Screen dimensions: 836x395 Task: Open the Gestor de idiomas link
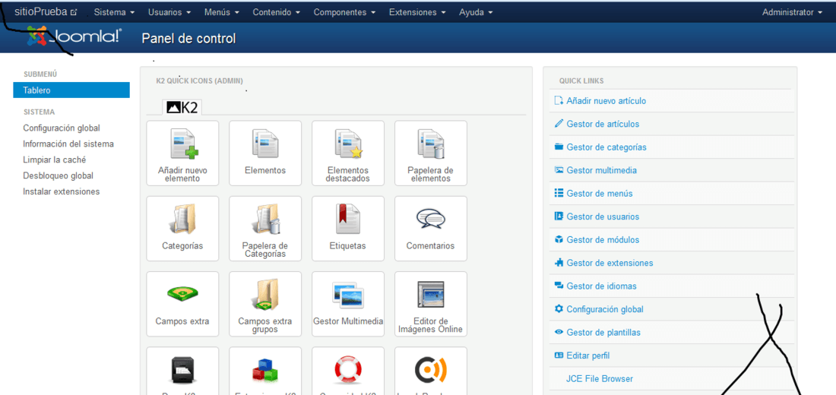(x=601, y=286)
